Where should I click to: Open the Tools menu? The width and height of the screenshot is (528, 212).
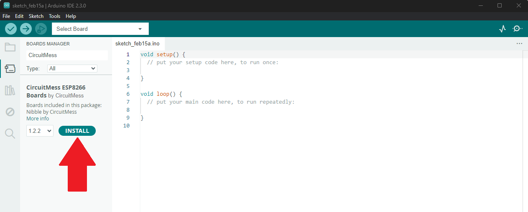tap(54, 16)
